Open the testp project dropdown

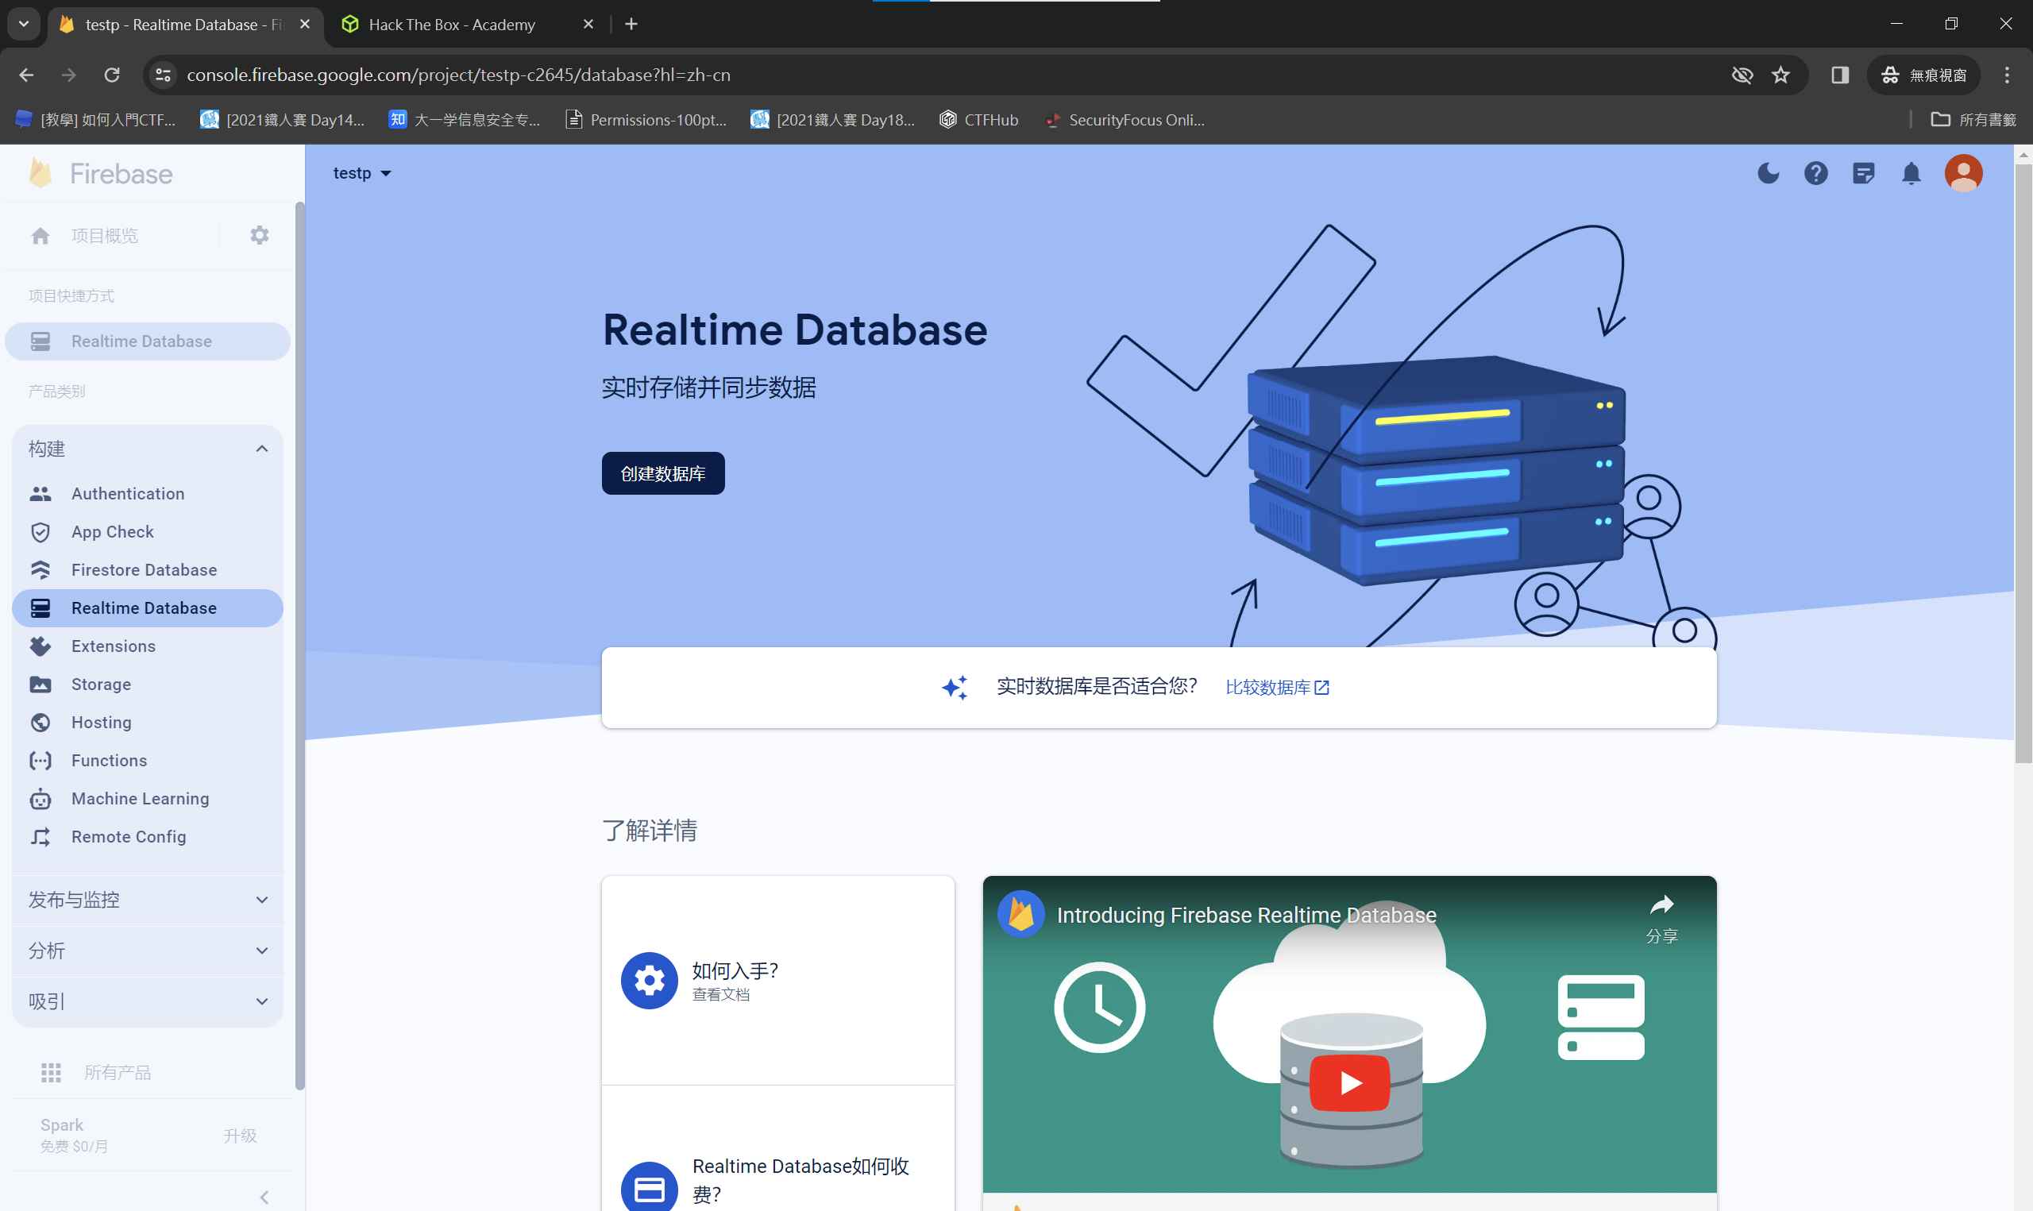(362, 173)
